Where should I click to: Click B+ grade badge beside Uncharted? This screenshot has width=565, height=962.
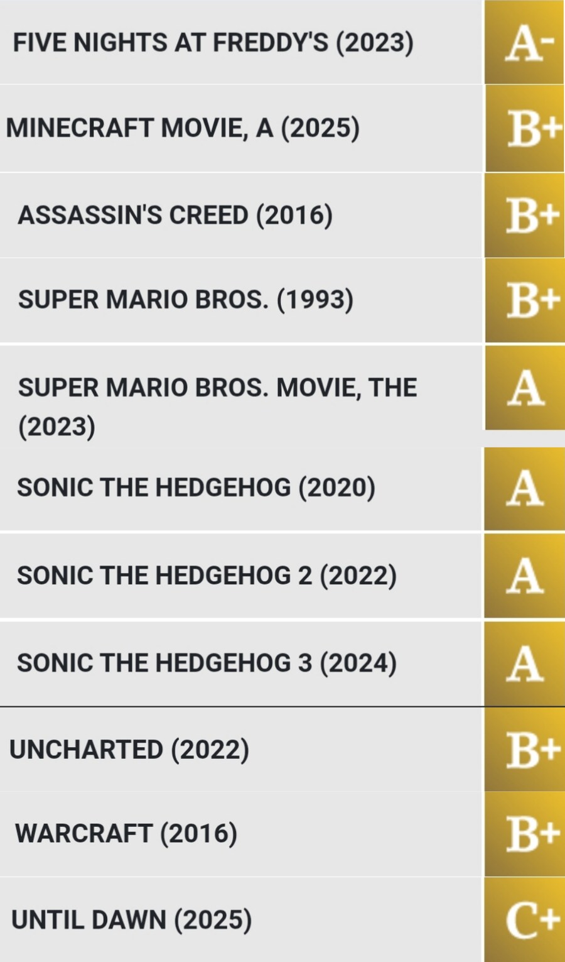click(x=525, y=750)
